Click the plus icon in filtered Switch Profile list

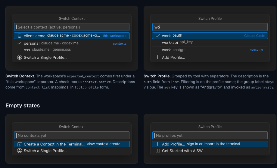(x=157, y=57)
